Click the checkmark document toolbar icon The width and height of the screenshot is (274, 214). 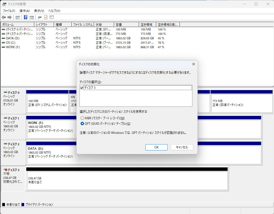[x=45, y=17]
